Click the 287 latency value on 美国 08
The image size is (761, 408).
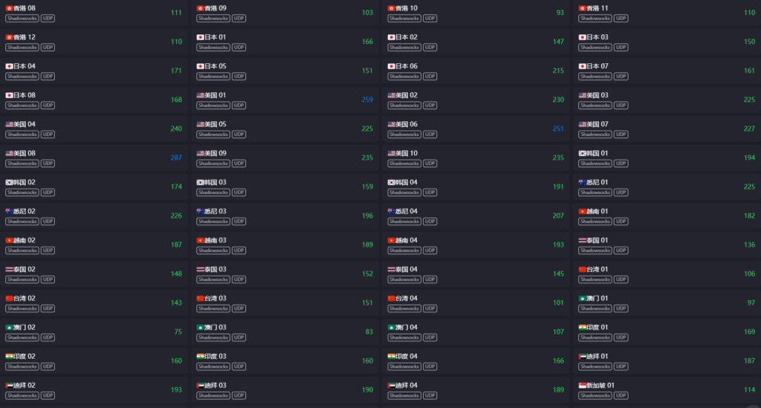[176, 158]
